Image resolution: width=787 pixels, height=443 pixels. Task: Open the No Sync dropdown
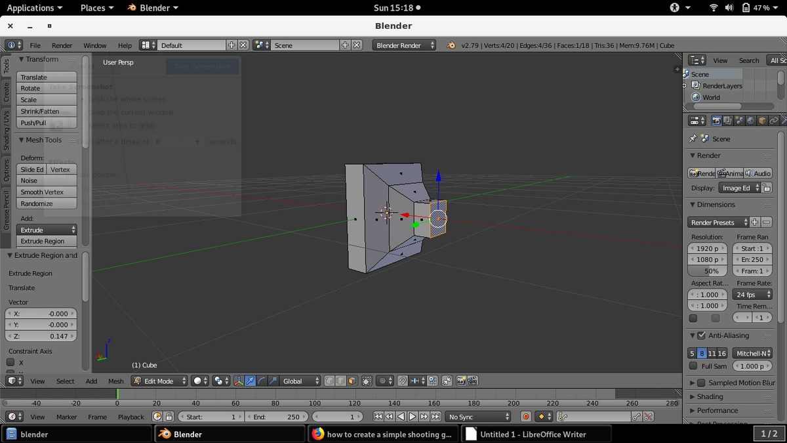(x=479, y=417)
